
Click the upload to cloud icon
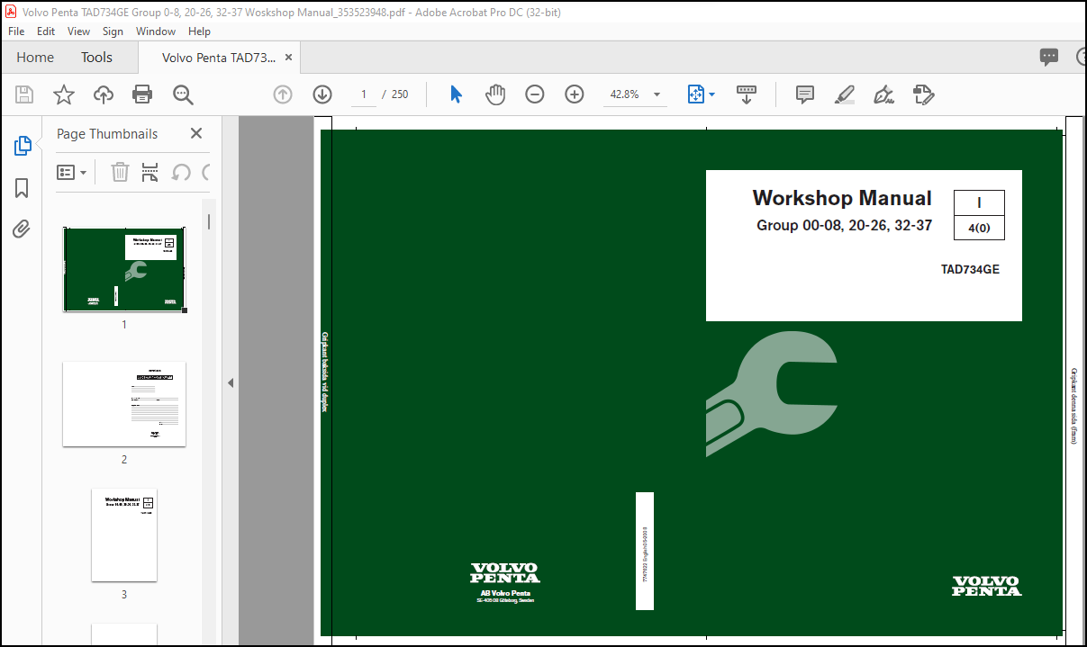pyautogui.click(x=104, y=94)
